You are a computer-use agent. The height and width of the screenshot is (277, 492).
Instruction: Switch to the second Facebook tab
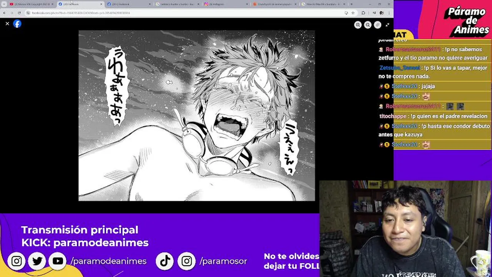(128, 4)
